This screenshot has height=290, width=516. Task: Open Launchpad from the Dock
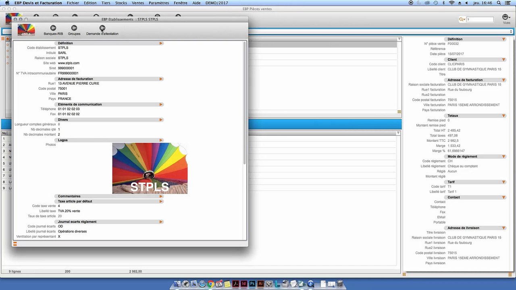coord(185,284)
